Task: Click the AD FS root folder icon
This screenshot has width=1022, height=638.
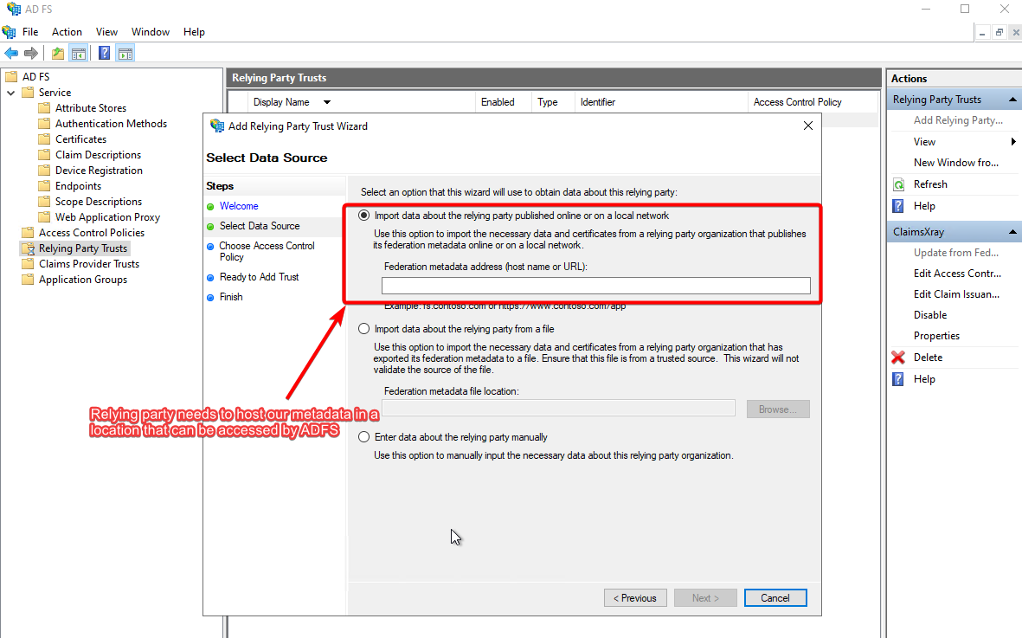Action: click(x=12, y=77)
